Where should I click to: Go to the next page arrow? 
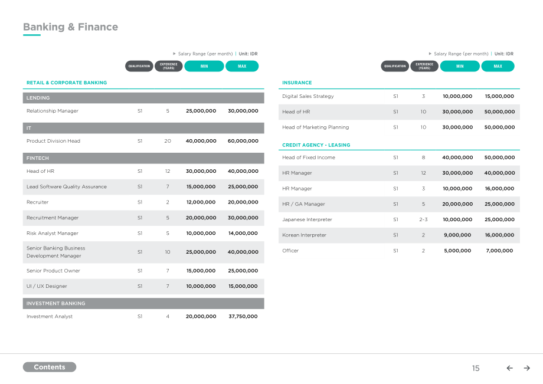[x=526, y=368]
